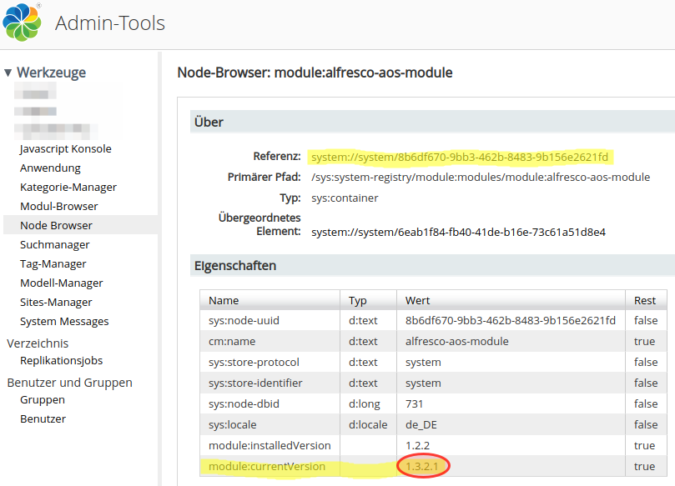Click the module:installedVersion property name
This screenshot has width=675, height=486.
tap(269, 446)
